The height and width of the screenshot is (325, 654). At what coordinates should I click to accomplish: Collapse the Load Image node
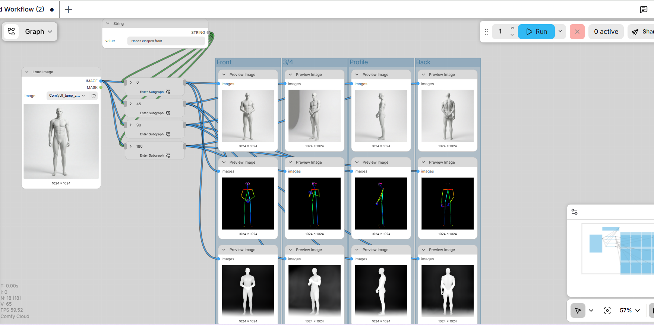[x=27, y=72]
